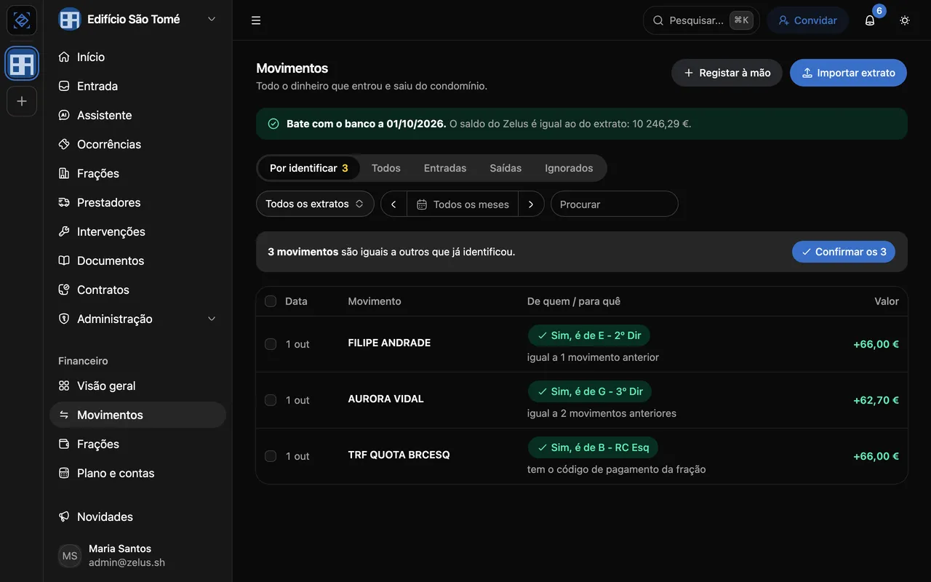
Task: Open Documentos in the sidebar
Action: click(x=137, y=260)
